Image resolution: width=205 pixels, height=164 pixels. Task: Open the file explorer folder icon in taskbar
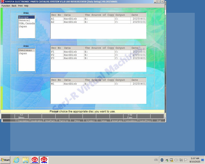pyautogui.click(x=26, y=160)
